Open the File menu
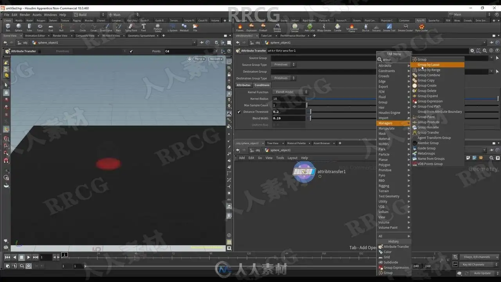Viewport: 501px width, 282px height. [x=7, y=15]
